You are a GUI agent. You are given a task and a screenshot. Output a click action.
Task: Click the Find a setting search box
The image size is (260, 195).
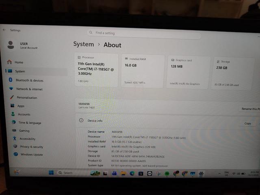pos(144,34)
